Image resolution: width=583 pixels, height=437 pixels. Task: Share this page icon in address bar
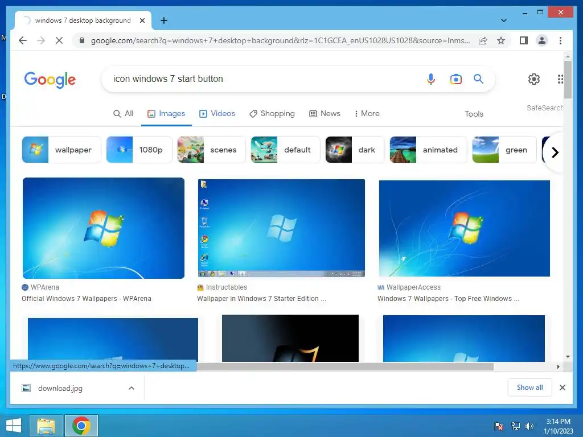tap(483, 40)
